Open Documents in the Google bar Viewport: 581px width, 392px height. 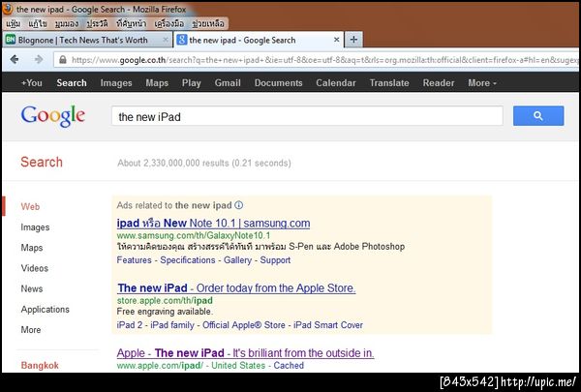coord(278,82)
